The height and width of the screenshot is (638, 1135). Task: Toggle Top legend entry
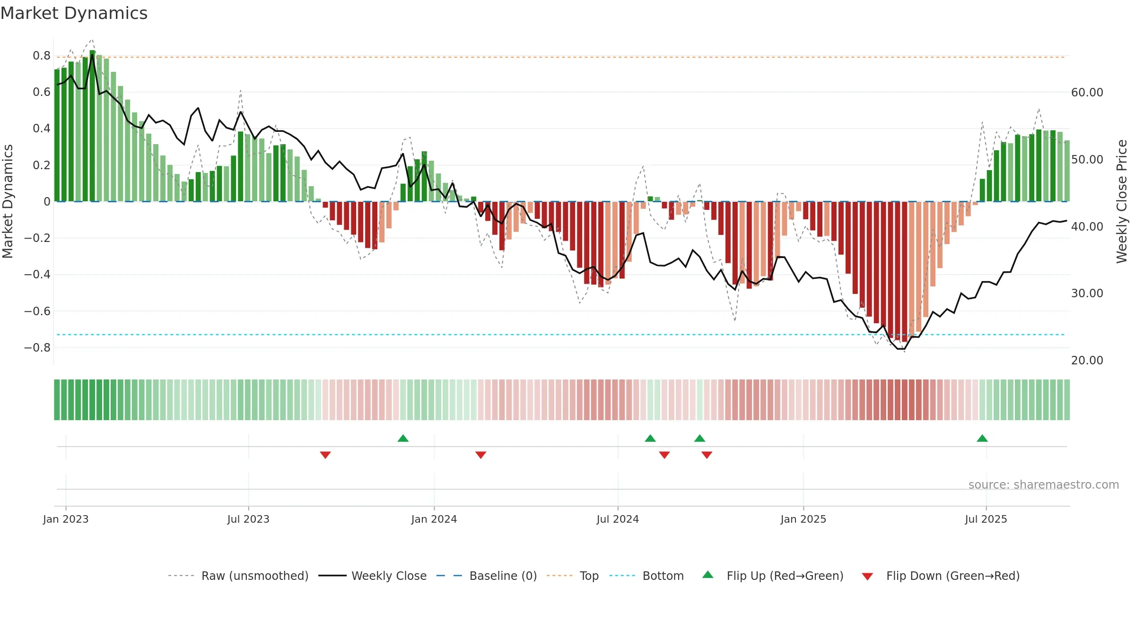pos(572,576)
